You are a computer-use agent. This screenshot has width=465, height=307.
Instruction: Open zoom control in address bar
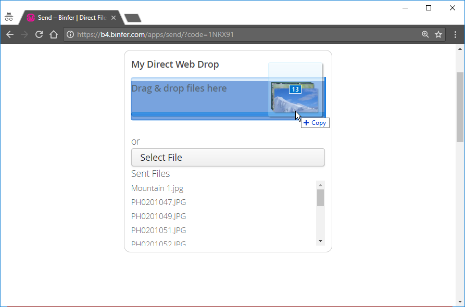(x=425, y=34)
